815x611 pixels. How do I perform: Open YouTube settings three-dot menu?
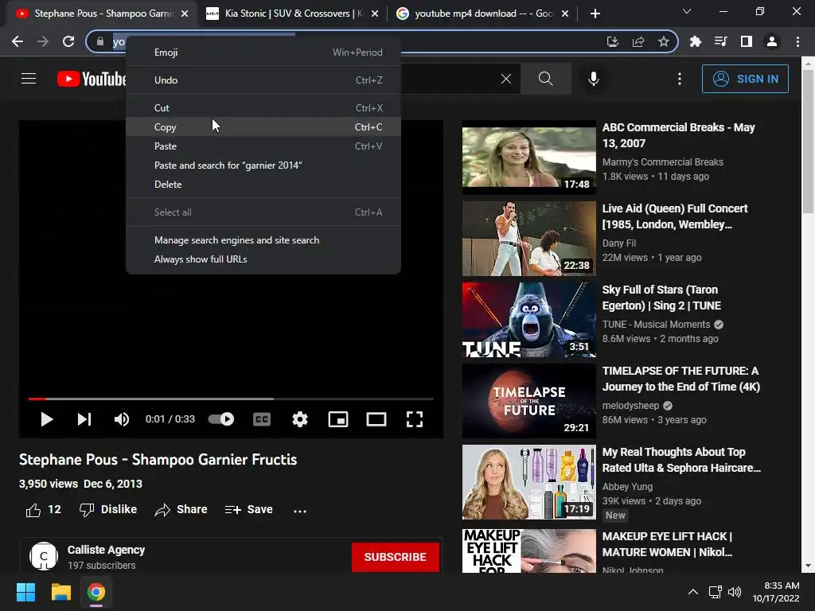(680, 79)
